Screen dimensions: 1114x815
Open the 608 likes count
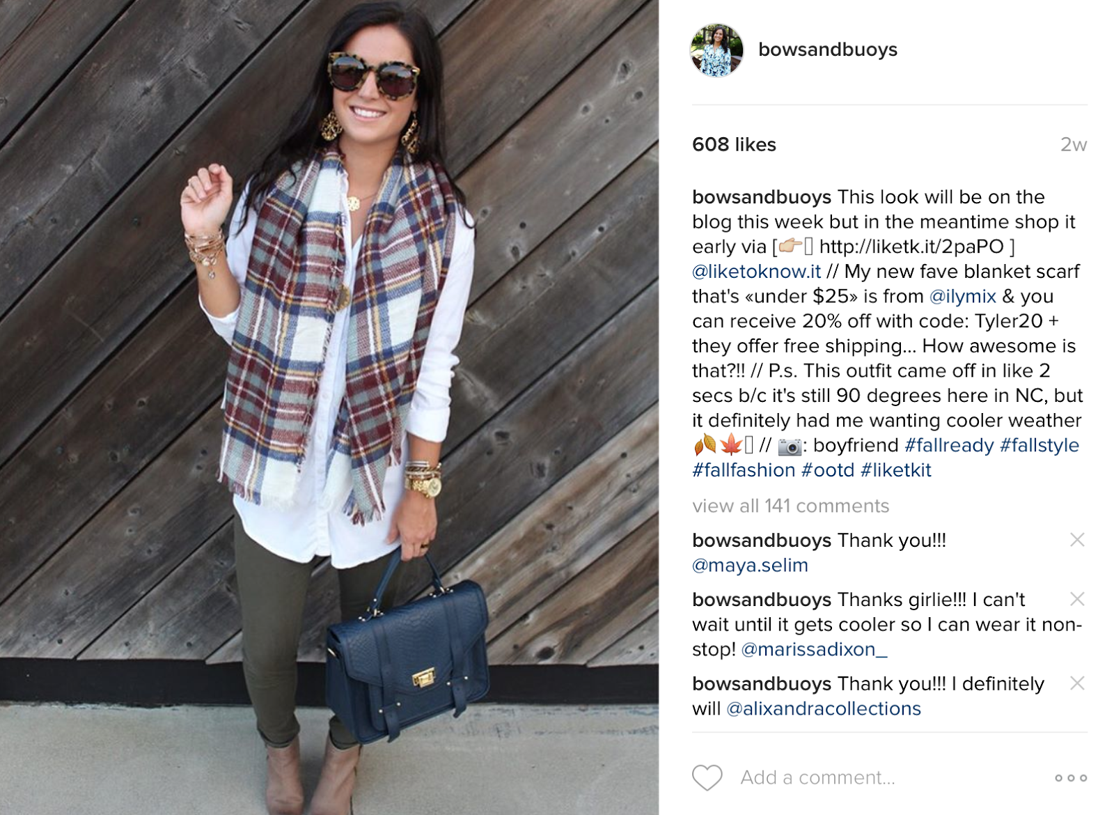[x=734, y=144]
